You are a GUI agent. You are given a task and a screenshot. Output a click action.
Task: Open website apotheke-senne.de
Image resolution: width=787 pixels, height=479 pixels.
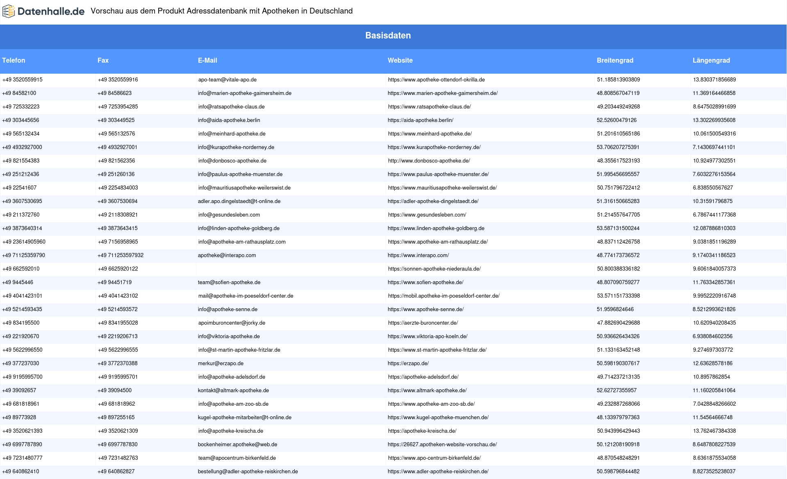click(x=426, y=310)
